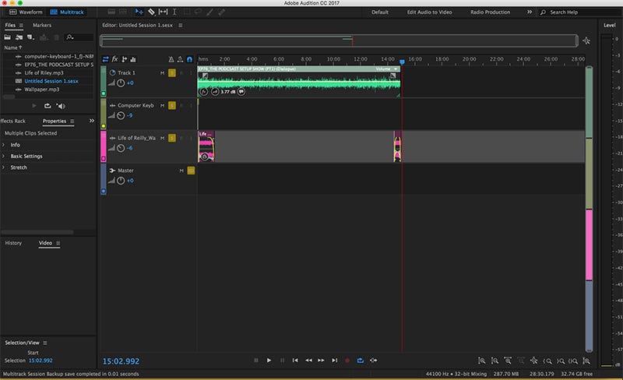Toggle the Metronome
623x380 pixels.
pyautogui.click(x=171, y=59)
